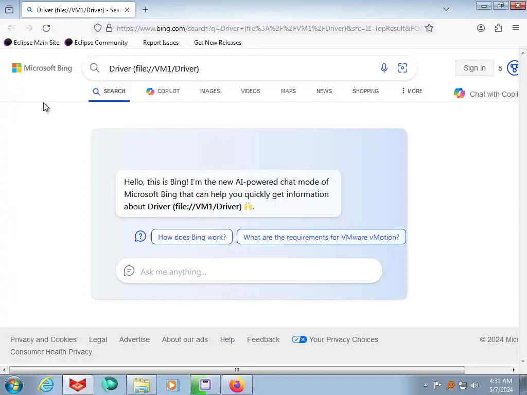Open the Feedback footer link

263,339
